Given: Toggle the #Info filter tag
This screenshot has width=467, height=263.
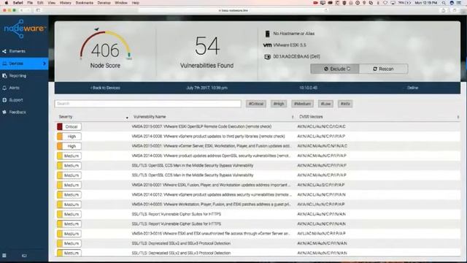Looking at the screenshot, I should 345,104.
